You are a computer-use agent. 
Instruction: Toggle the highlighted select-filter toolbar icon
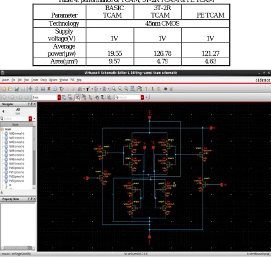(x=78, y=97)
